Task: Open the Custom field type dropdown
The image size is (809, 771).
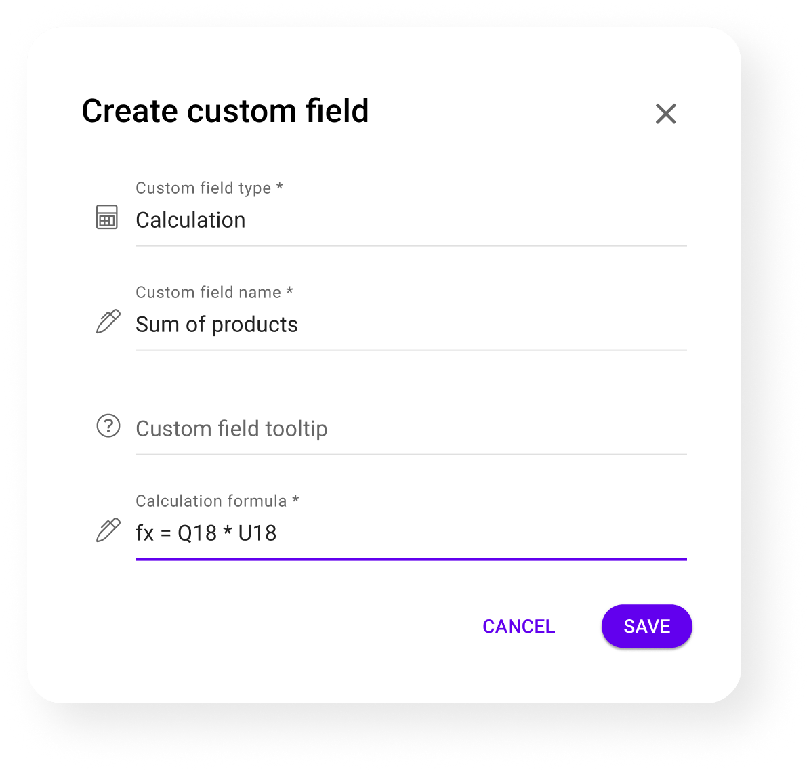Action: [411, 220]
